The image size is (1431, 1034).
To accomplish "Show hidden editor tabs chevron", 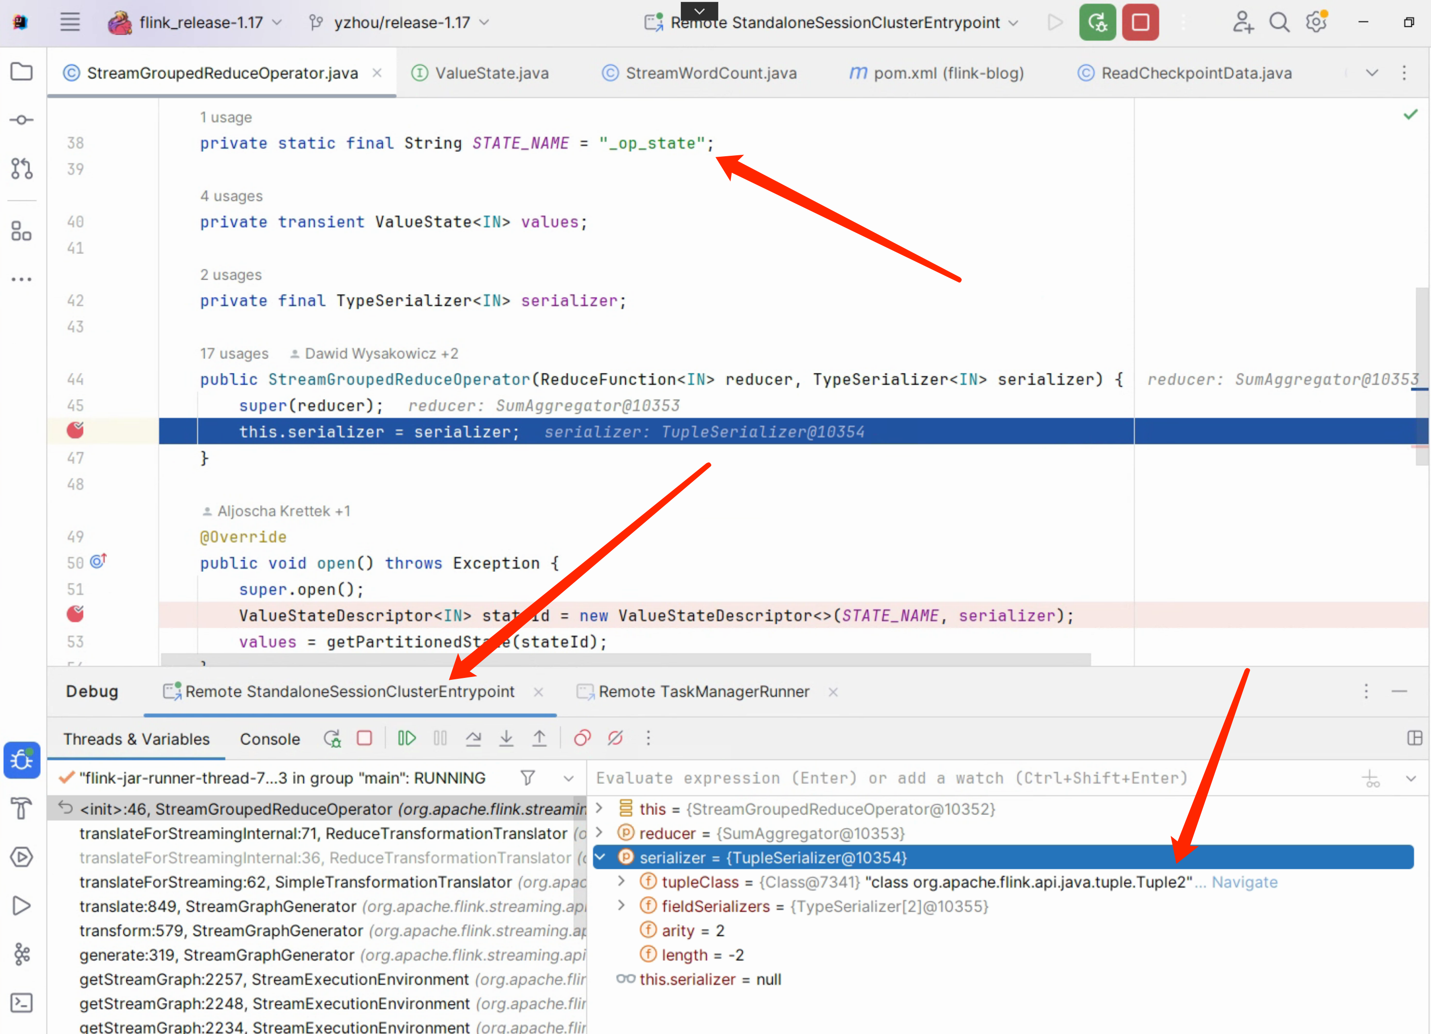I will 1372,73.
